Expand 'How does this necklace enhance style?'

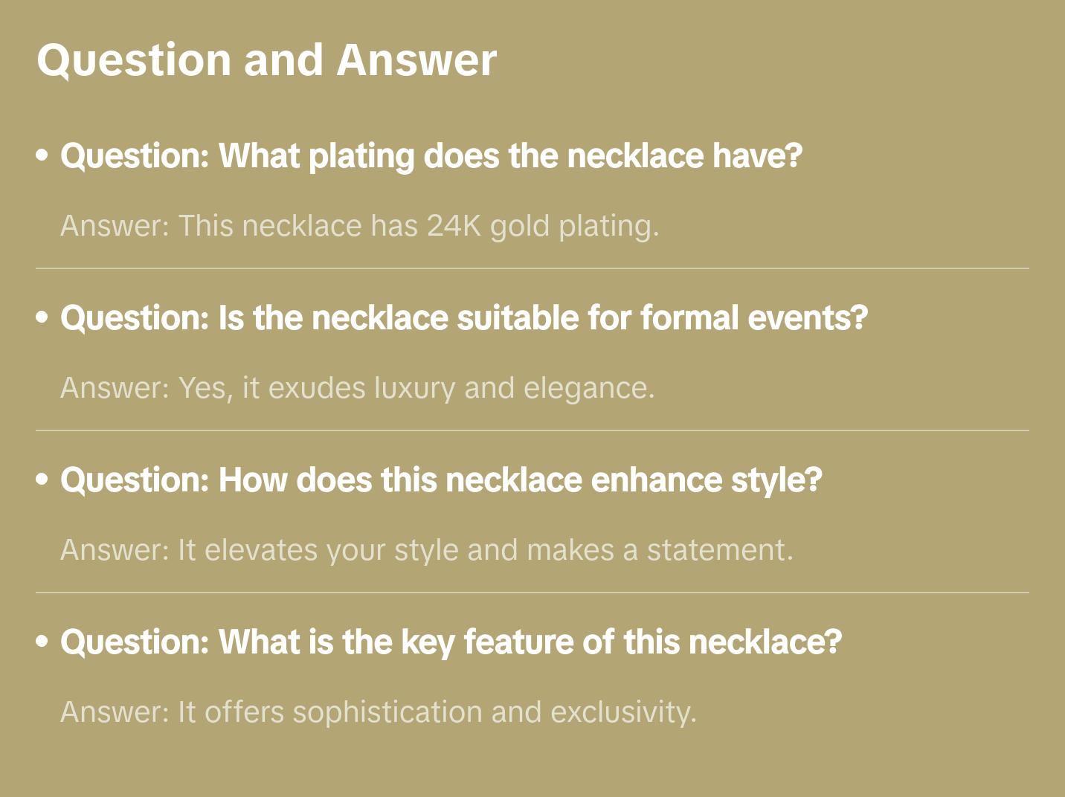[x=441, y=480]
